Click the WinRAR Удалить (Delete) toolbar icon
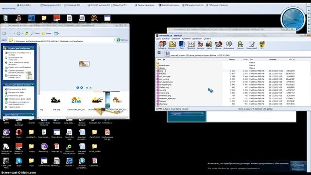 (200, 45)
